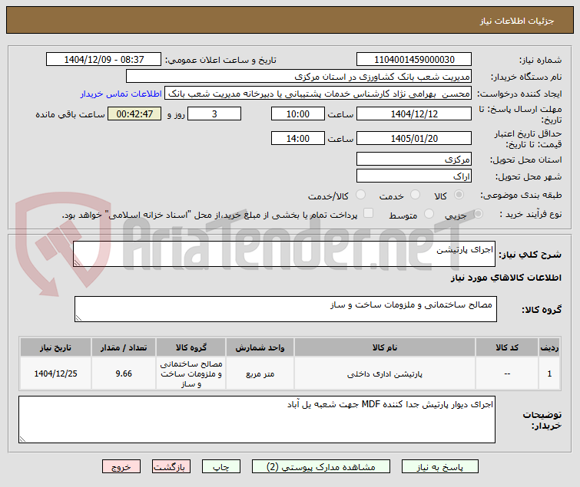Click the پاسخ به نیاز button
Image resolution: width=580 pixels, height=487 pixels.
coord(440,466)
